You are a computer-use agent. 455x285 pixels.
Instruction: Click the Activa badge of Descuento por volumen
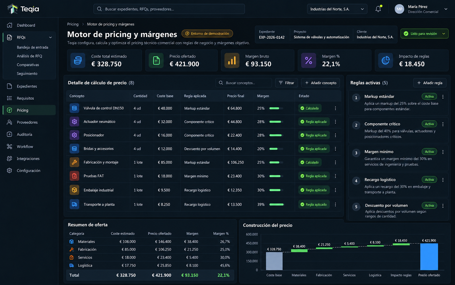click(429, 205)
